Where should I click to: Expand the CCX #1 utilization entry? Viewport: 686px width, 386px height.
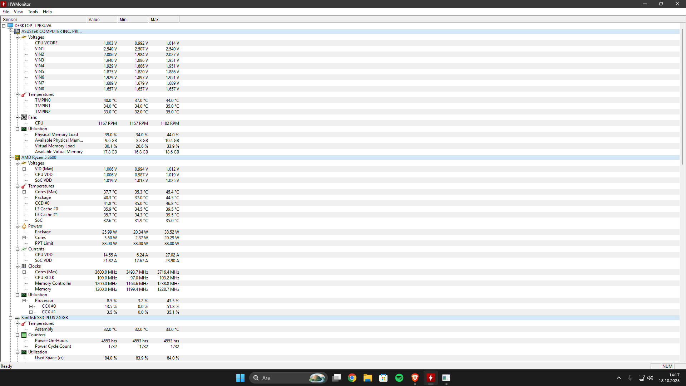point(31,312)
